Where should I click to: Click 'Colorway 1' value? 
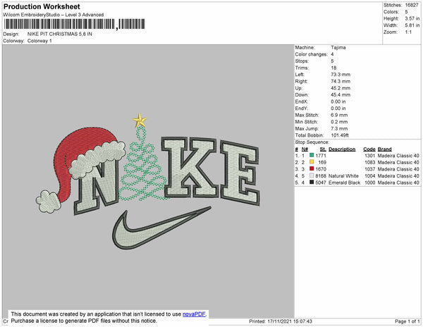(39, 41)
